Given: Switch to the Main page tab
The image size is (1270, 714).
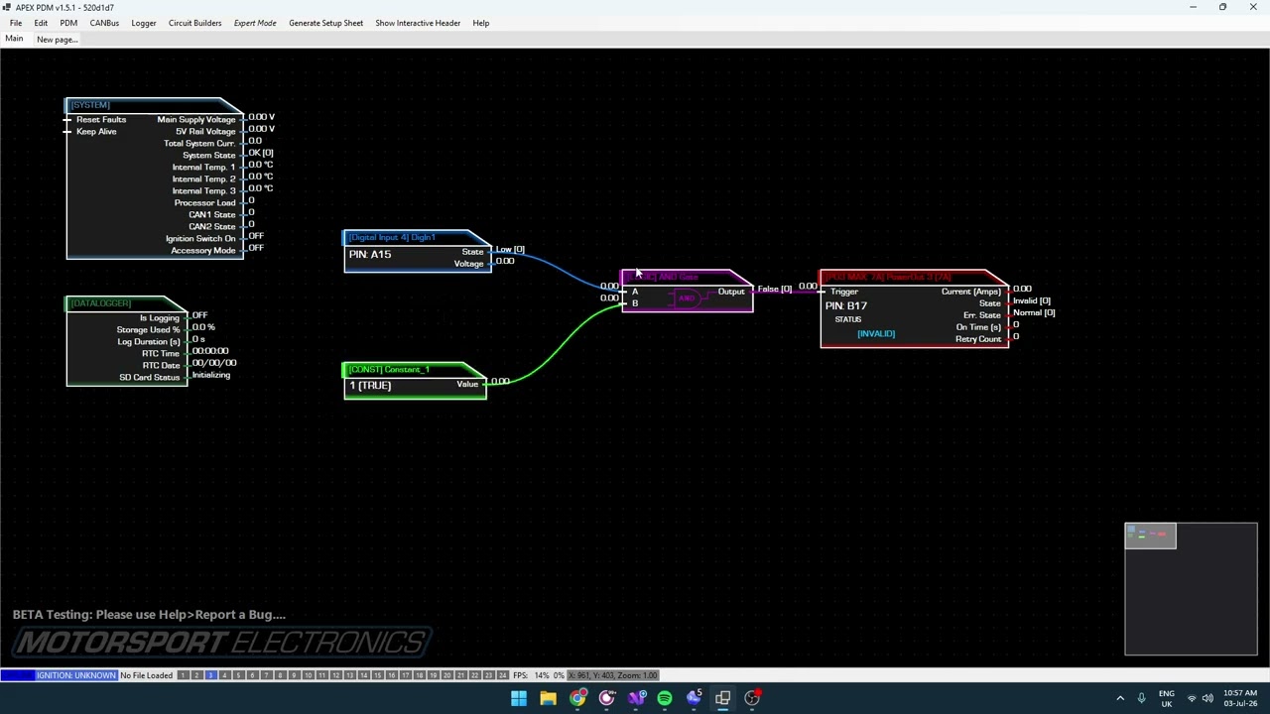Looking at the screenshot, I should (x=14, y=40).
